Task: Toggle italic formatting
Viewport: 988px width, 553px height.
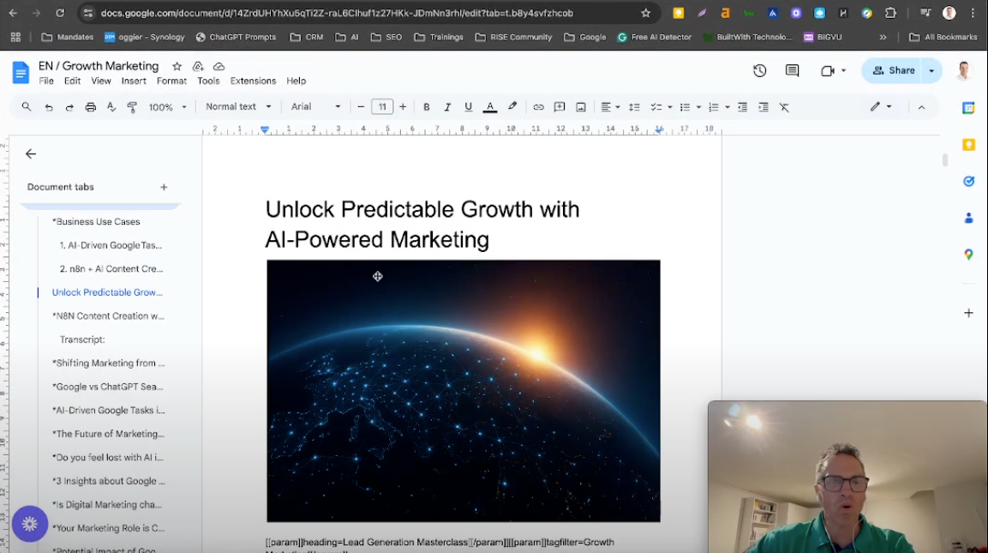Action: pyautogui.click(x=447, y=107)
